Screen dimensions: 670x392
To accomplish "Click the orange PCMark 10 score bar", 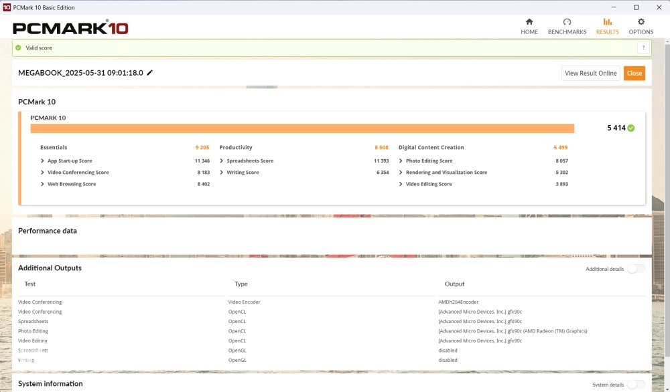I will [x=301, y=128].
